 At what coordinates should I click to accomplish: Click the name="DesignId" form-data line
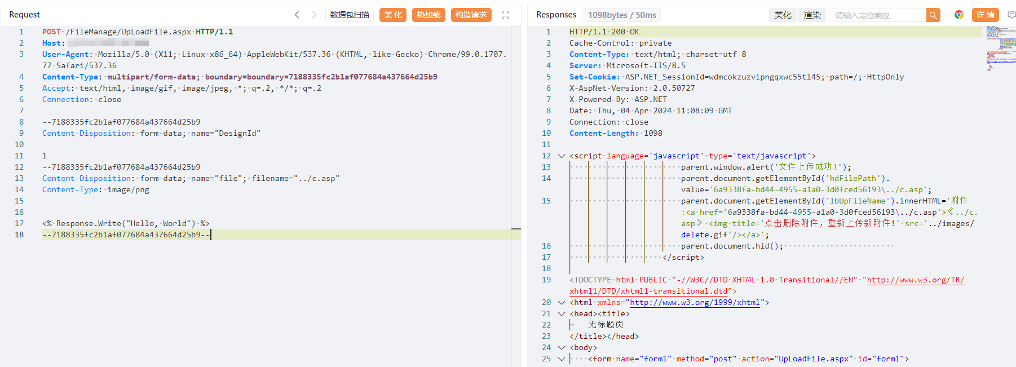click(151, 134)
